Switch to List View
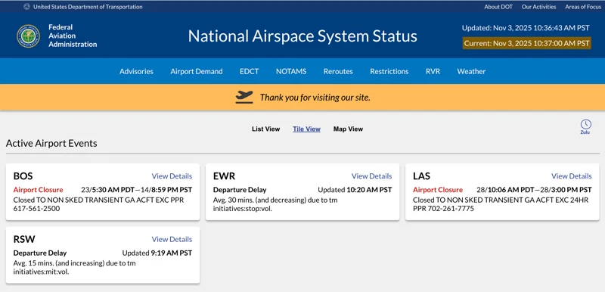This screenshot has width=605, height=292. tap(266, 129)
